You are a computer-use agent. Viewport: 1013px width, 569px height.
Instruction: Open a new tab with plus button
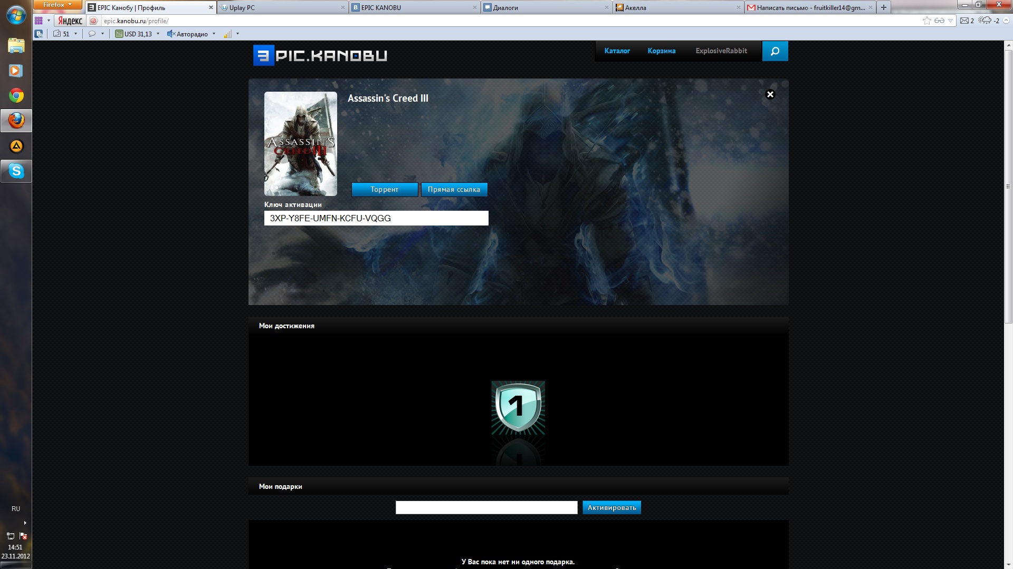coord(884,7)
